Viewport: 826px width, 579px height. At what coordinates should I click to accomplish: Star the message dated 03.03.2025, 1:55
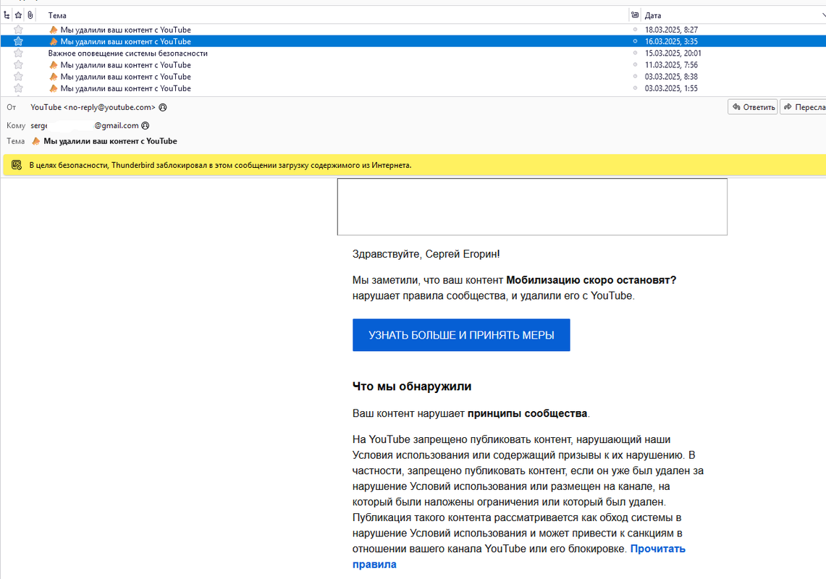pos(18,88)
